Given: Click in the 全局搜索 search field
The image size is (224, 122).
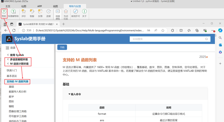Looking at the screenshot, I should pyautogui.click(x=170, y=39).
